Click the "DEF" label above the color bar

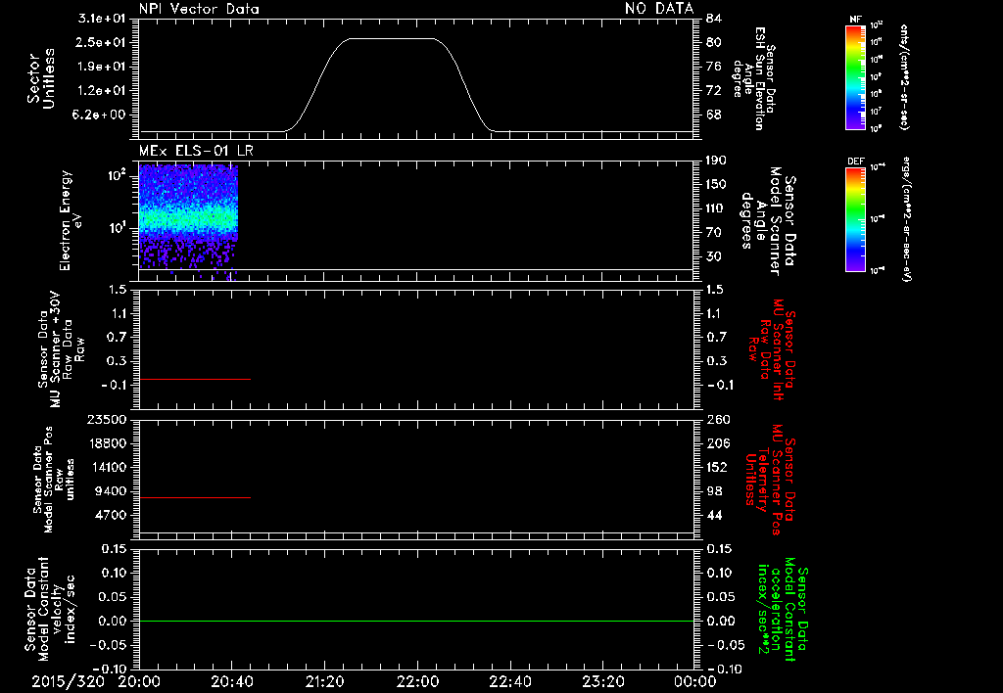(856, 162)
